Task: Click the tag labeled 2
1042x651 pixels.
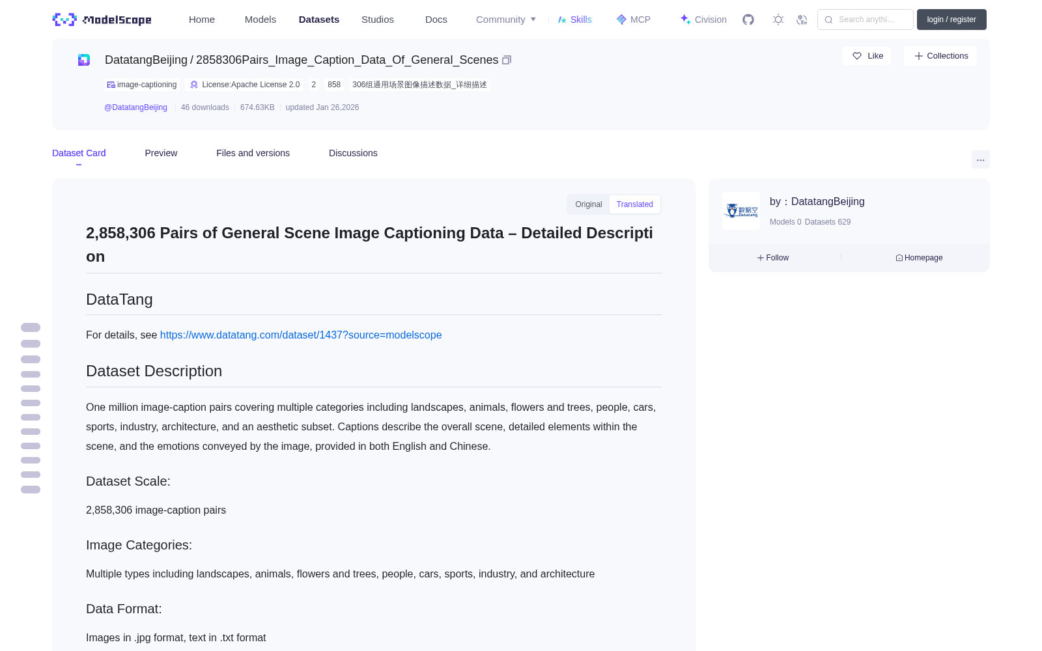Action: [313, 85]
